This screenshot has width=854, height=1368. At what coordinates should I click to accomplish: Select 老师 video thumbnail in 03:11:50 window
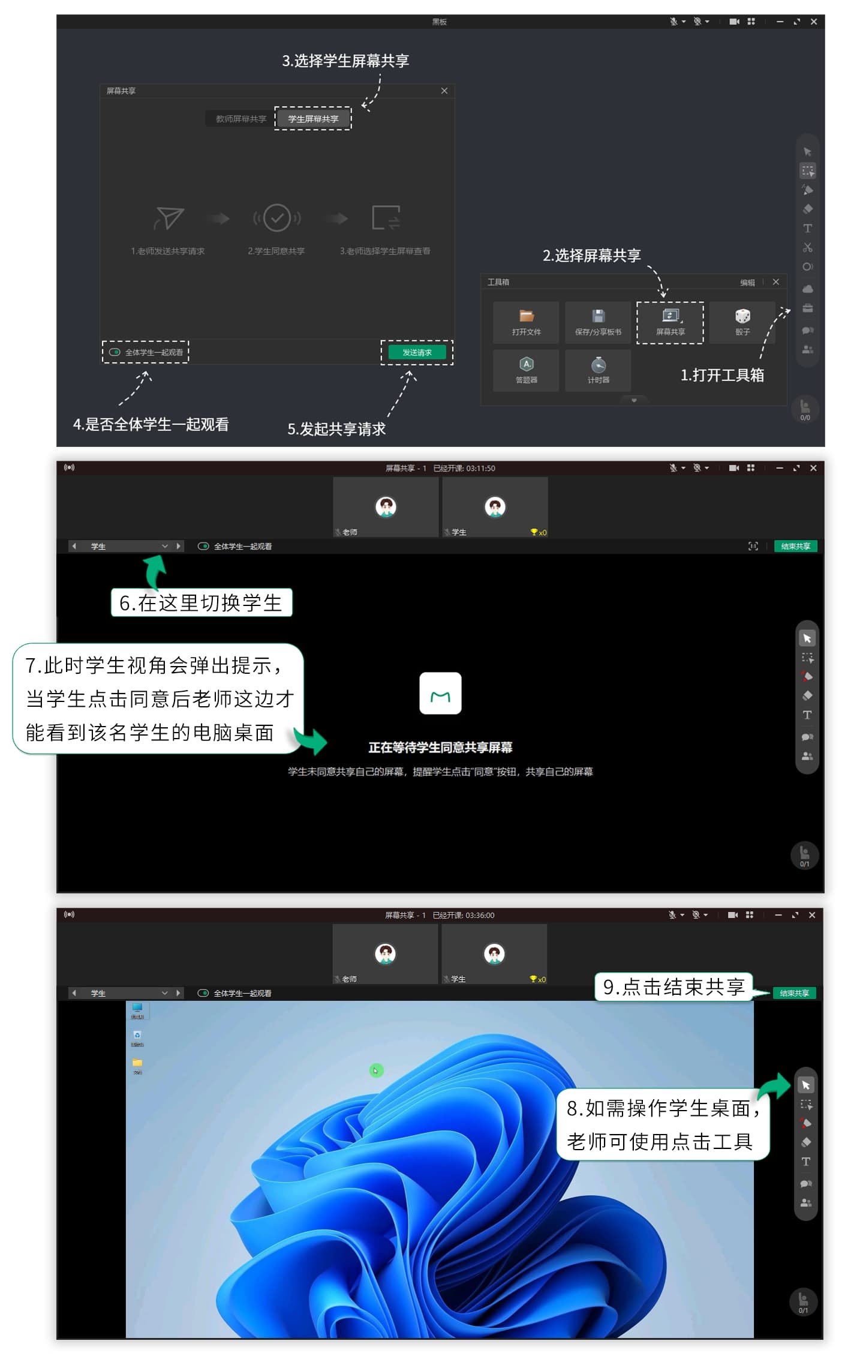(x=386, y=507)
